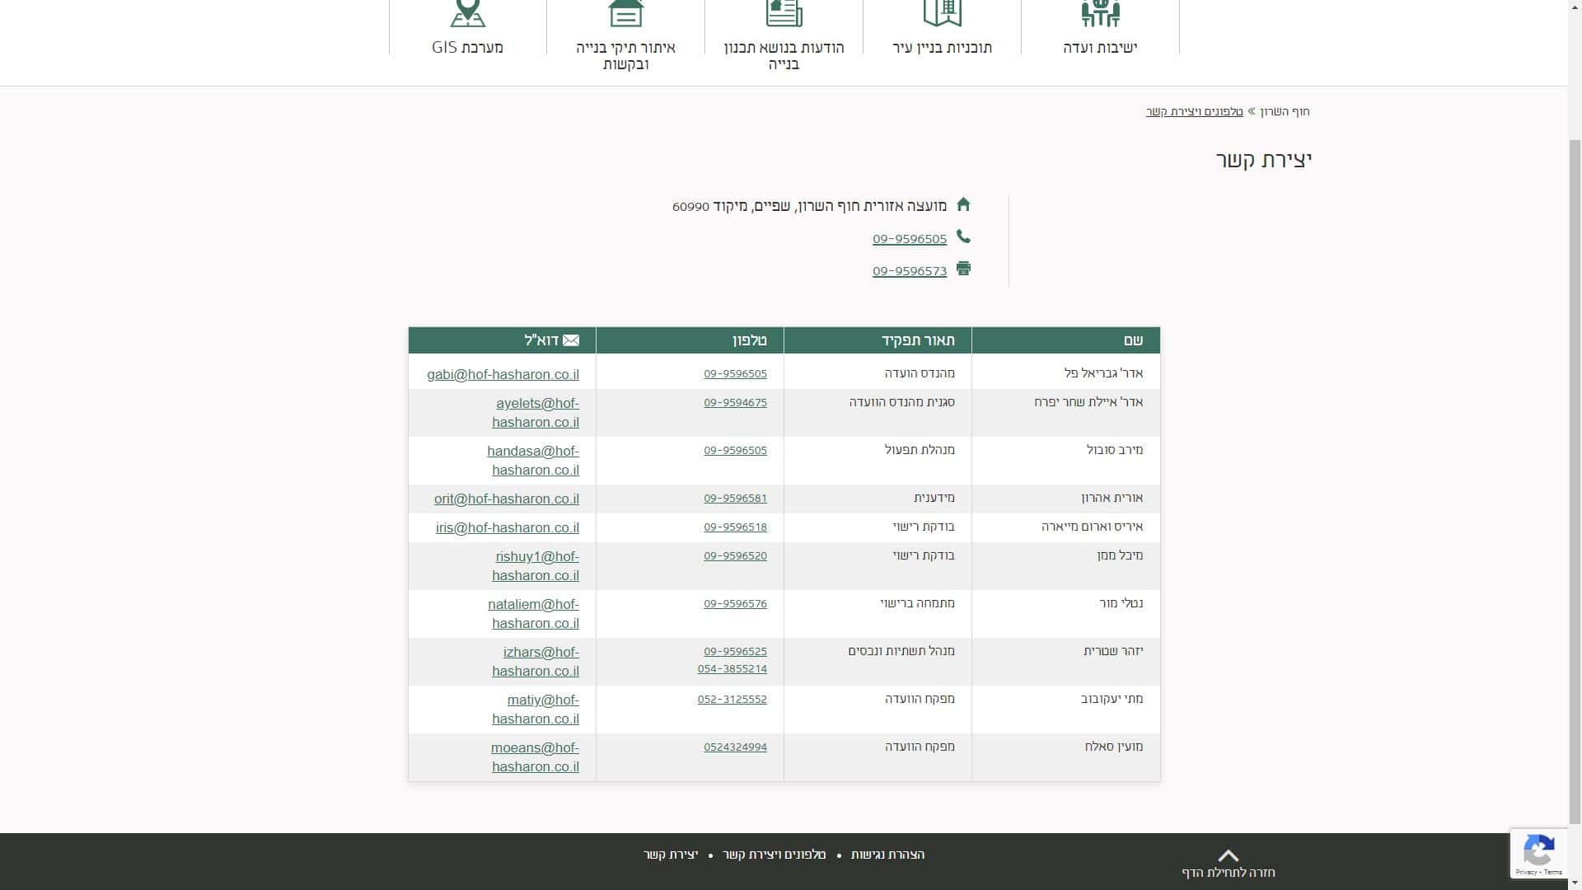
Task: Click the home address icon
Action: [963, 204]
